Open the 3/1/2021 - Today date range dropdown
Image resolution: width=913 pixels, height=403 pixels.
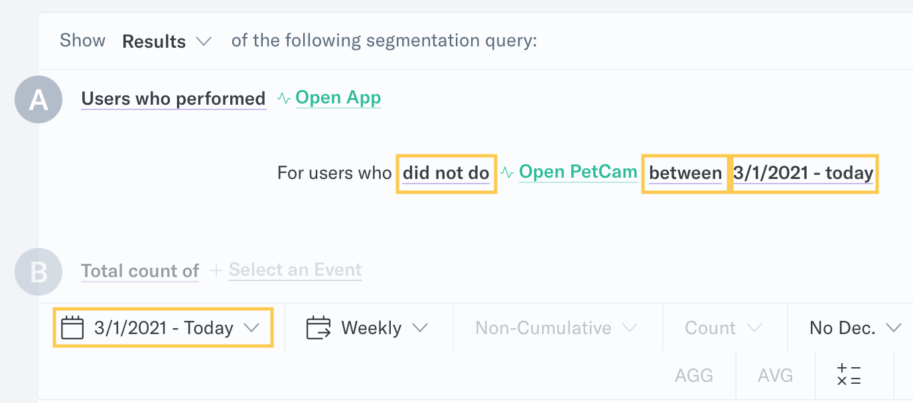coord(163,328)
